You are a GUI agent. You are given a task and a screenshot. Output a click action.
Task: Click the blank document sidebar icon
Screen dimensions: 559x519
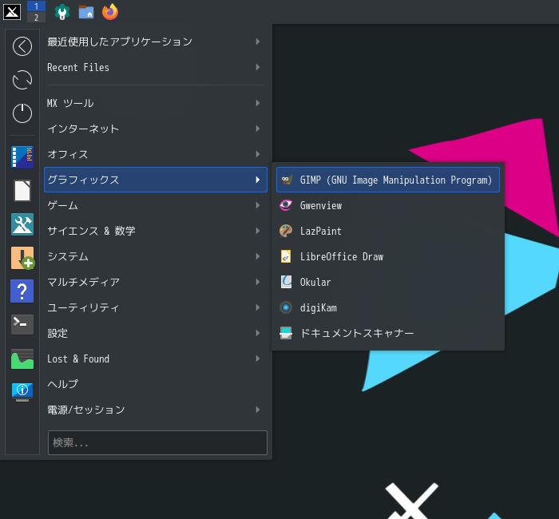click(22, 191)
